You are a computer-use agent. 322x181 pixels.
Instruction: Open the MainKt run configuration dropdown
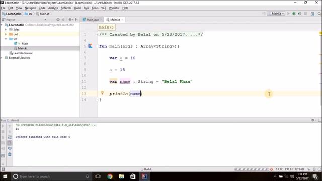pyautogui.click(x=276, y=14)
